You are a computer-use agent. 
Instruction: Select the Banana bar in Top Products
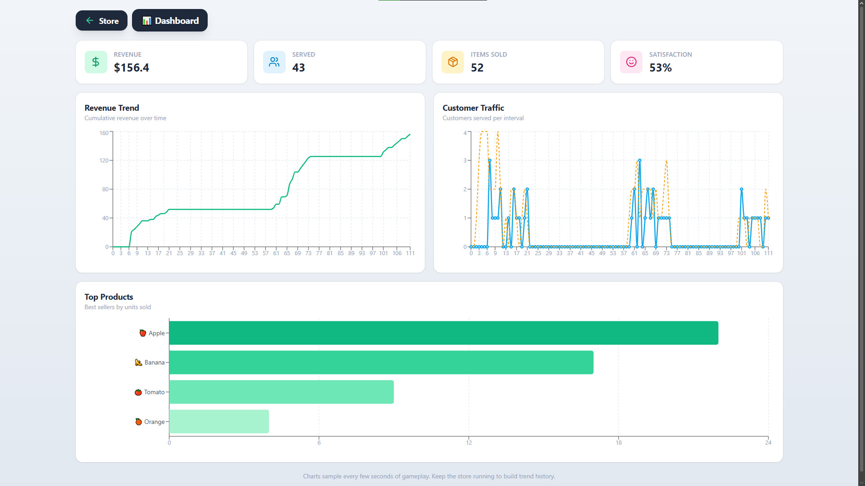tap(381, 362)
